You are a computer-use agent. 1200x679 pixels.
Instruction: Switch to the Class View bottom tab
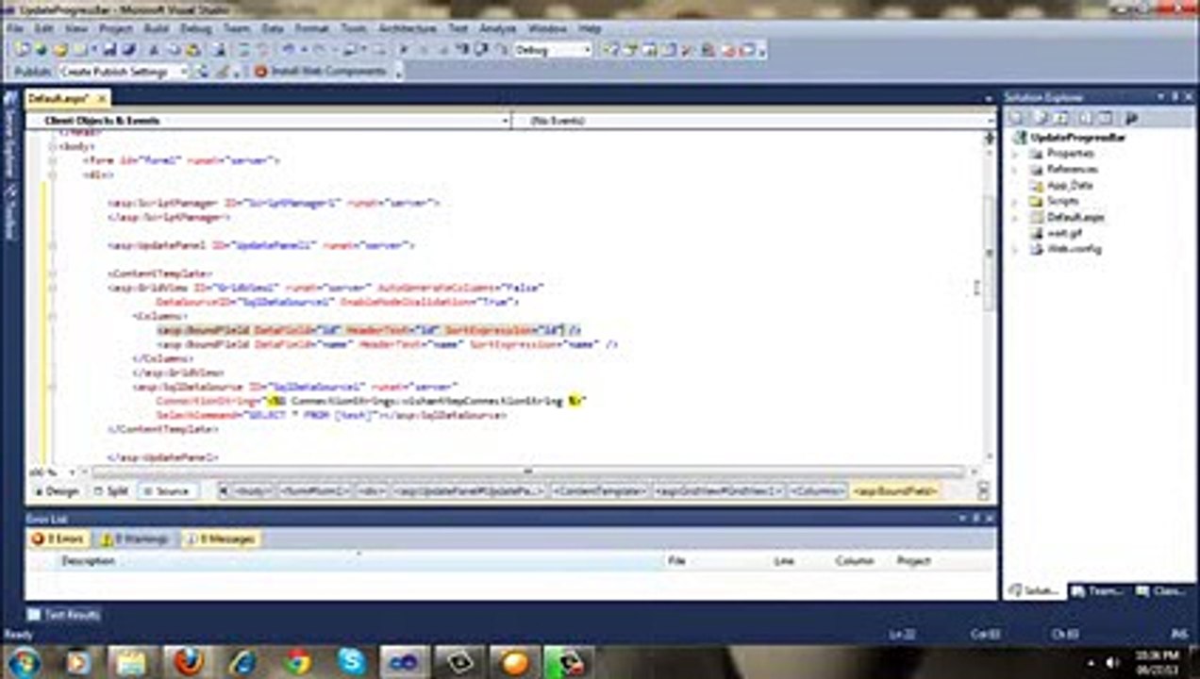[1160, 591]
